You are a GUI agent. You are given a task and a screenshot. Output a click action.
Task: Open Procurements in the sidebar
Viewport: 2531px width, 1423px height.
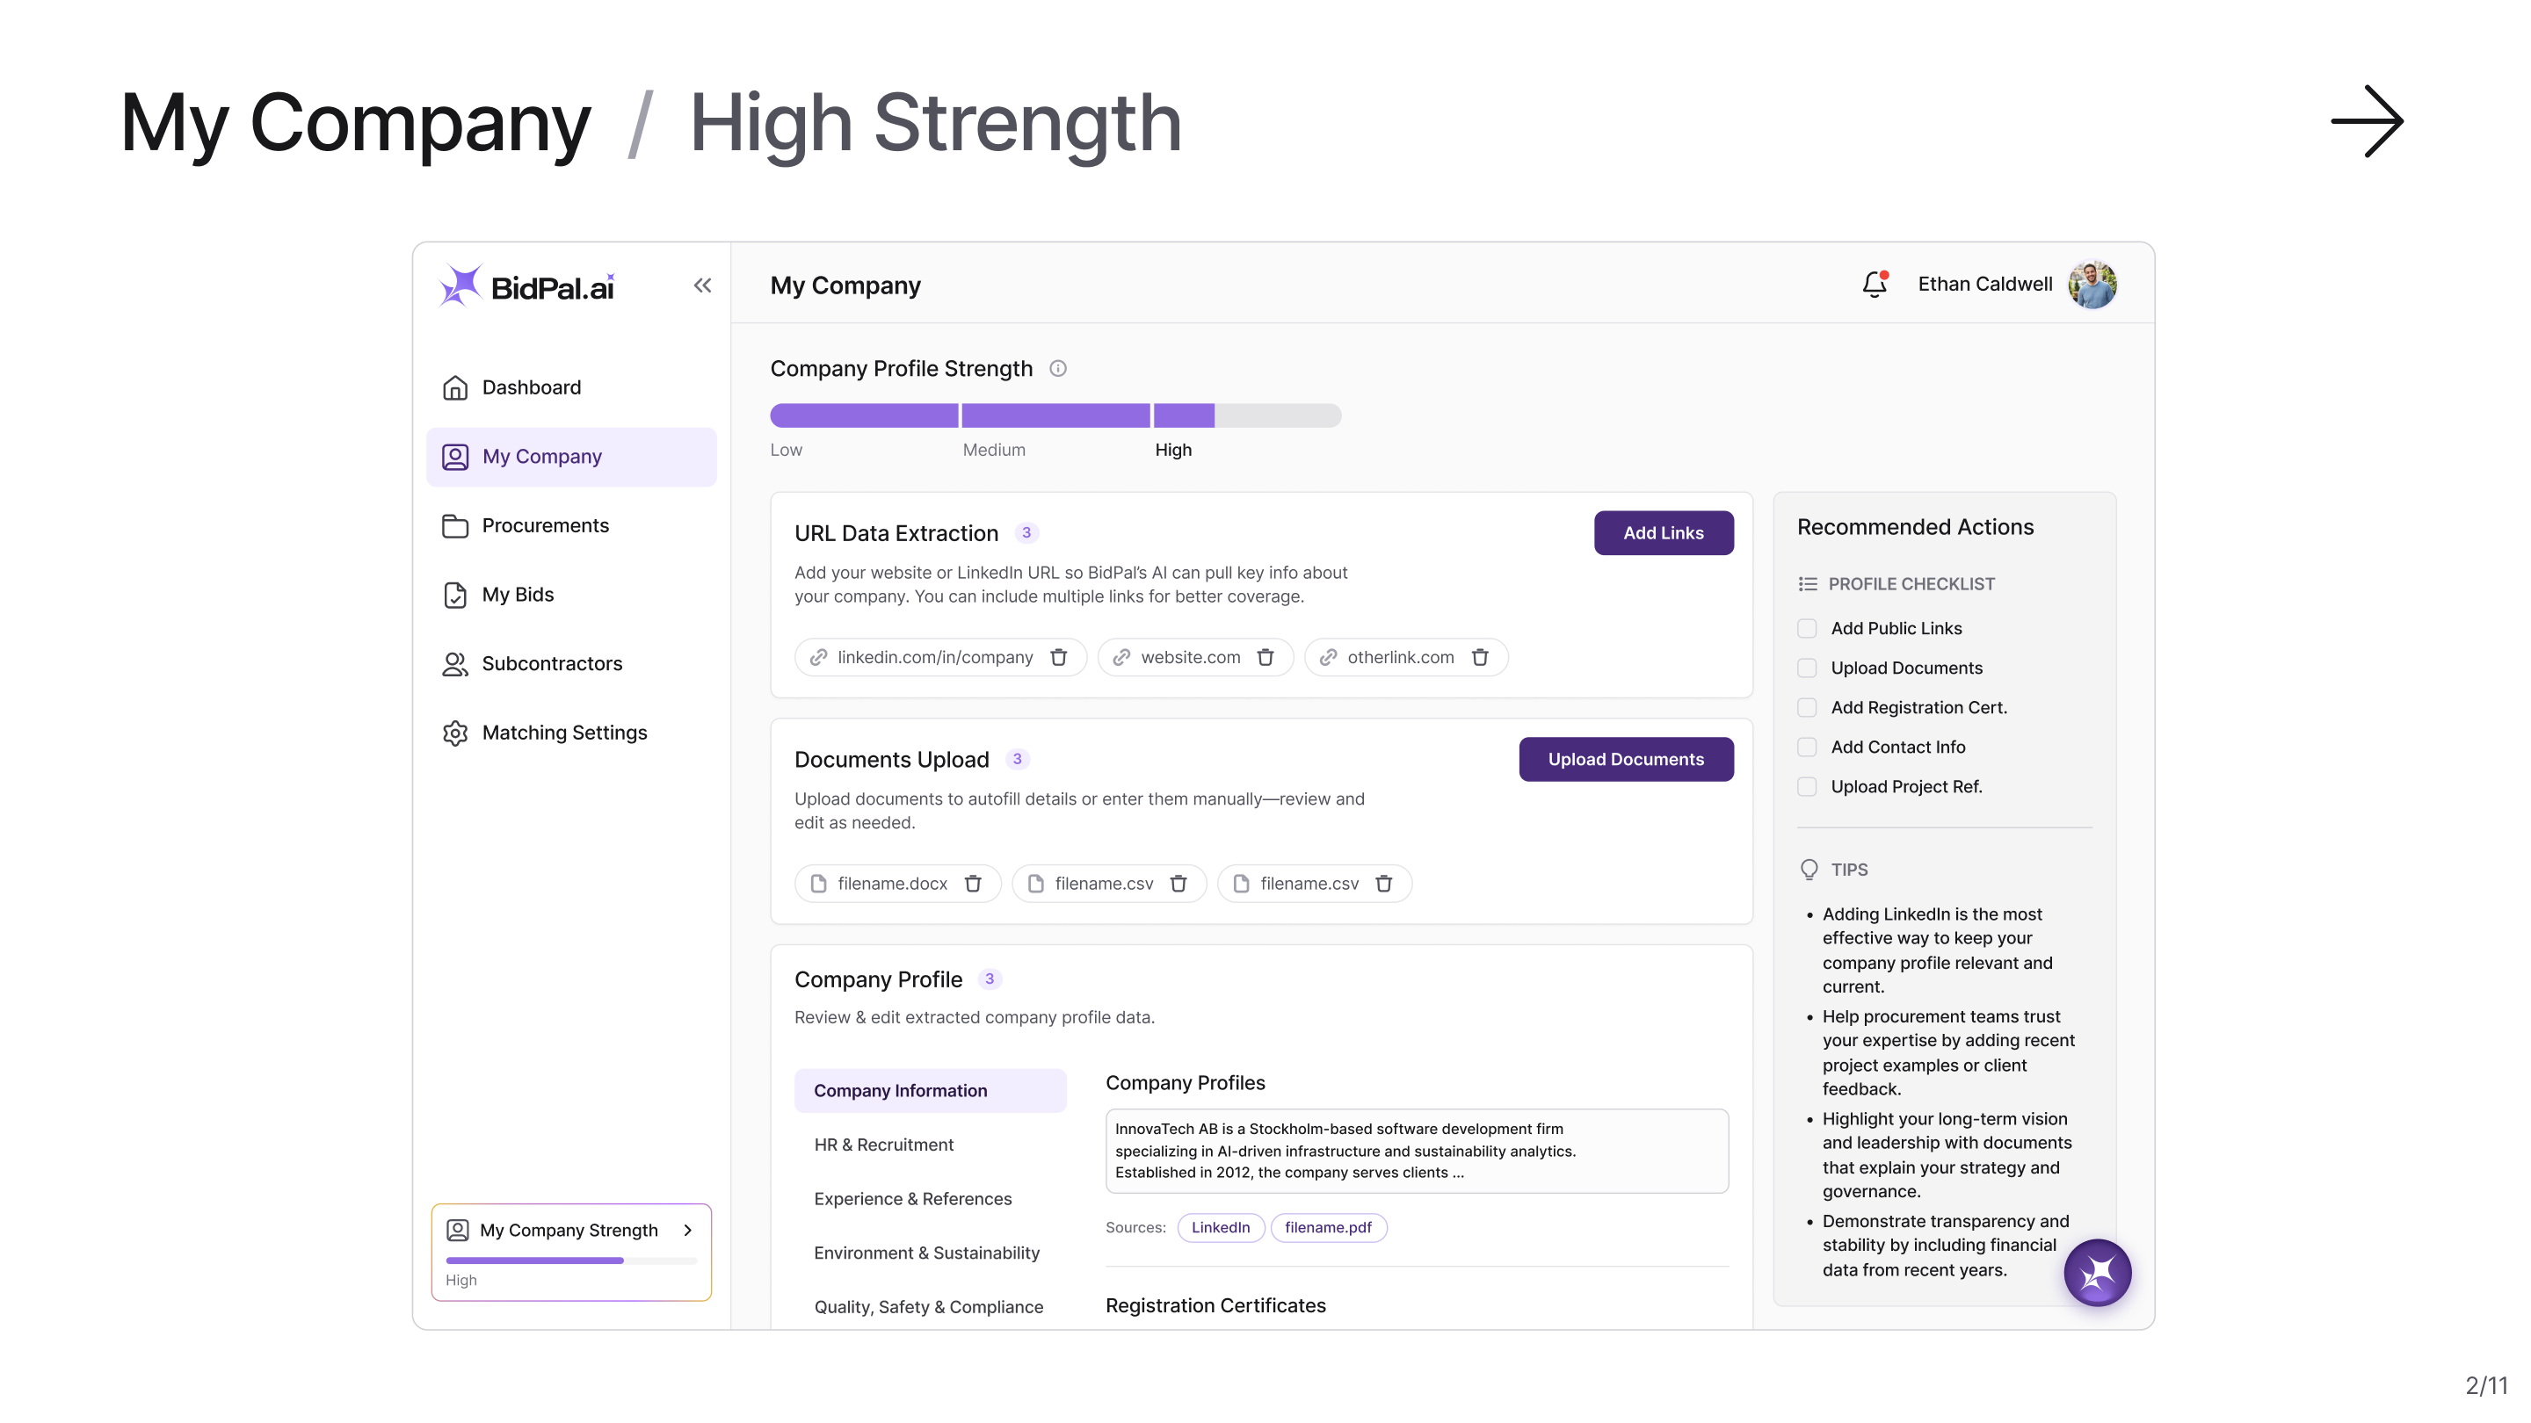pos(544,525)
